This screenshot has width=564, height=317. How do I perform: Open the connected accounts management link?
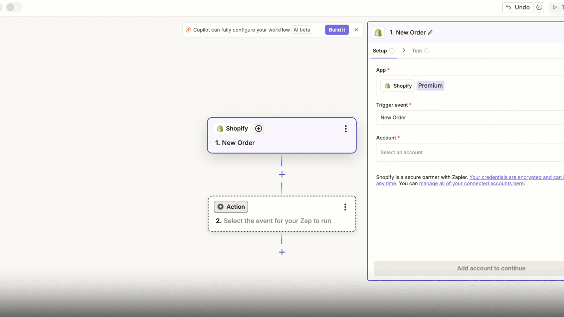point(471,183)
